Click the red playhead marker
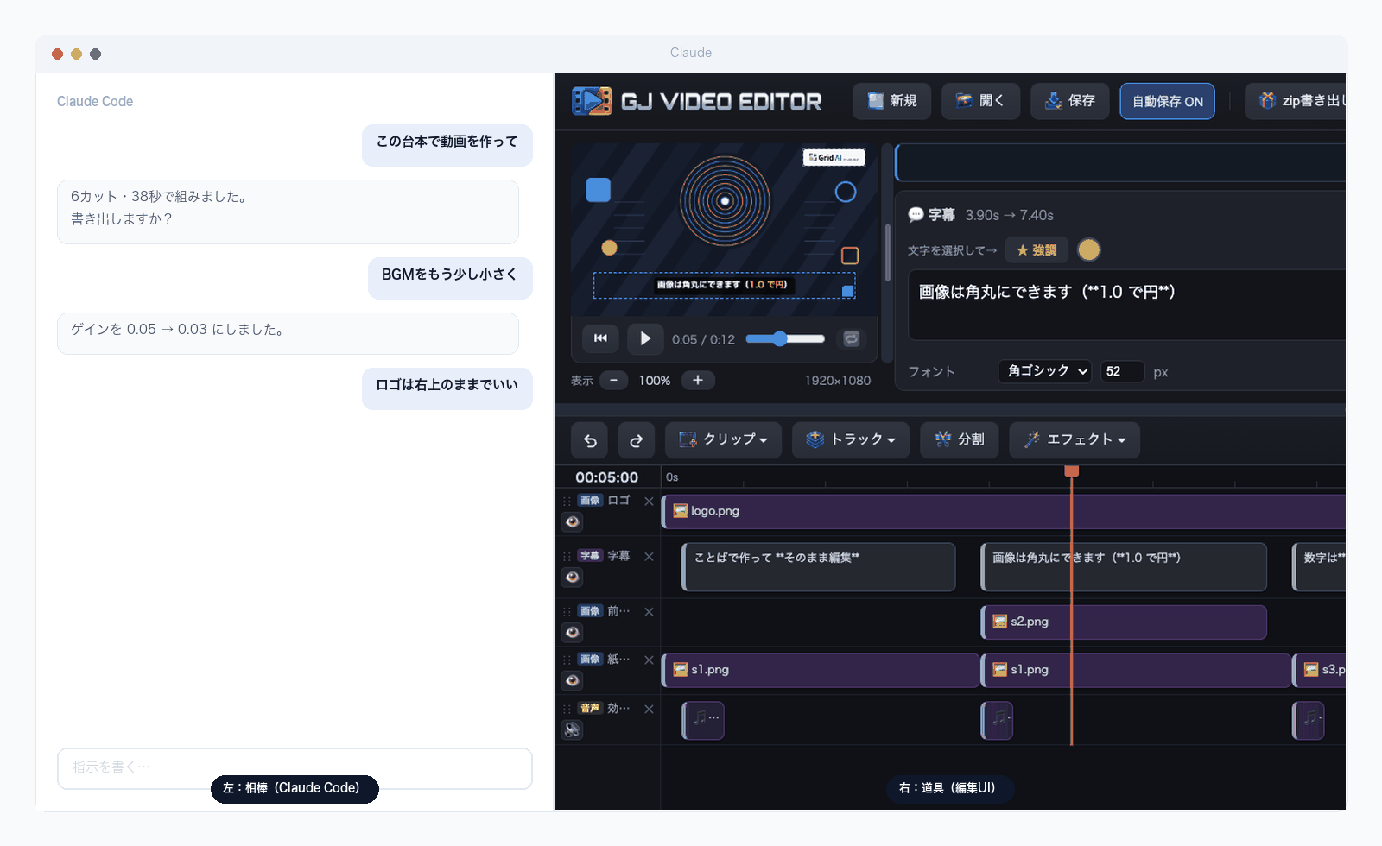The width and height of the screenshot is (1382, 846). [x=1072, y=471]
